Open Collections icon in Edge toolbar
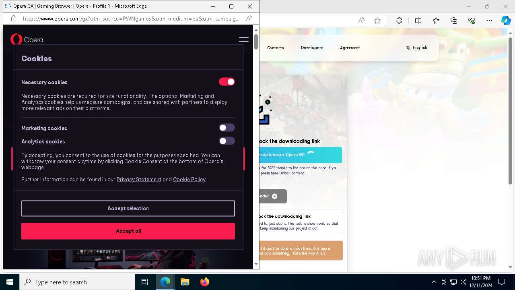 (x=454, y=21)
